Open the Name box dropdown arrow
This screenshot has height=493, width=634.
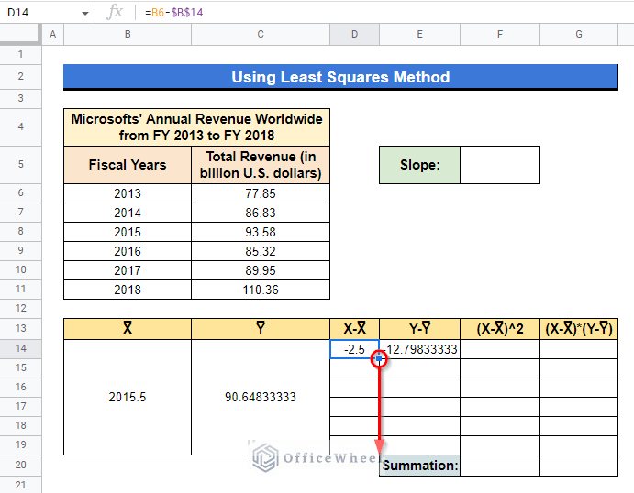[x=85, y=14]
